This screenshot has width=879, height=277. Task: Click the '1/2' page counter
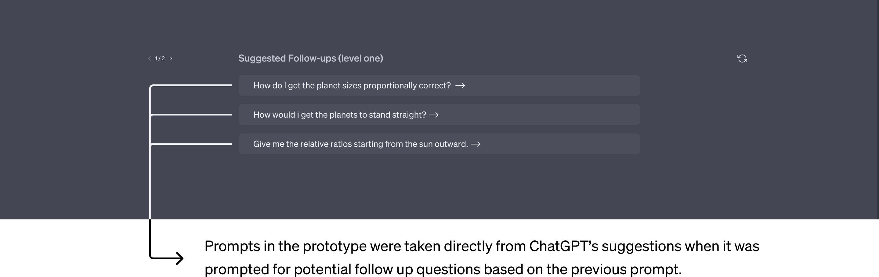(160, 59)
